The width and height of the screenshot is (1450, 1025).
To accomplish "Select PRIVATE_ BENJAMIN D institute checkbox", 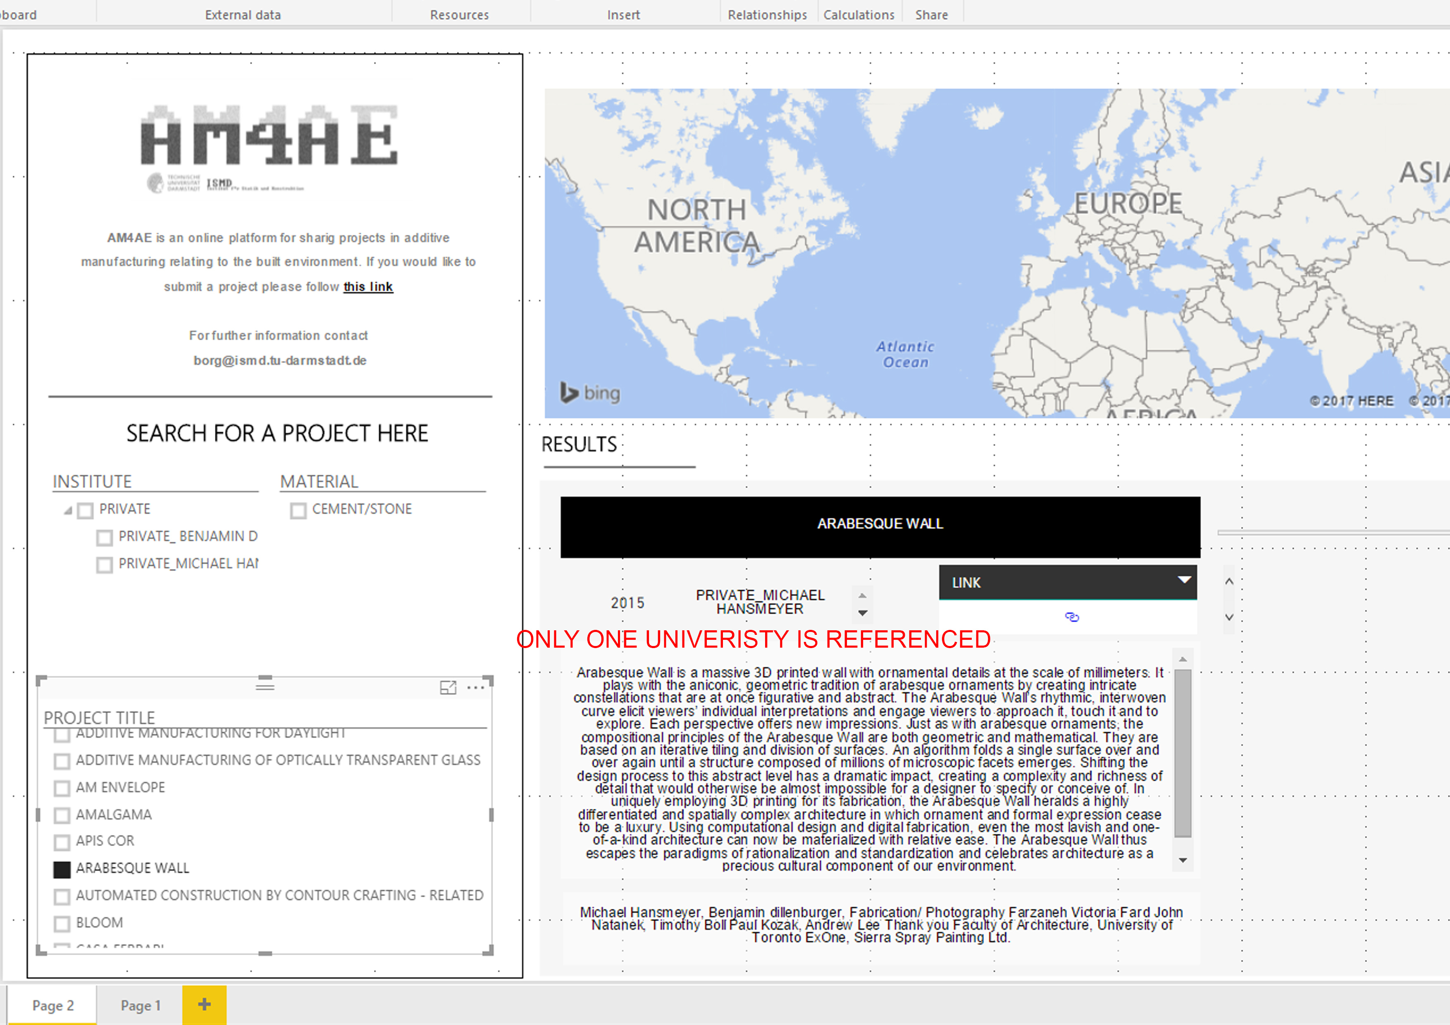I will point(104,537).
